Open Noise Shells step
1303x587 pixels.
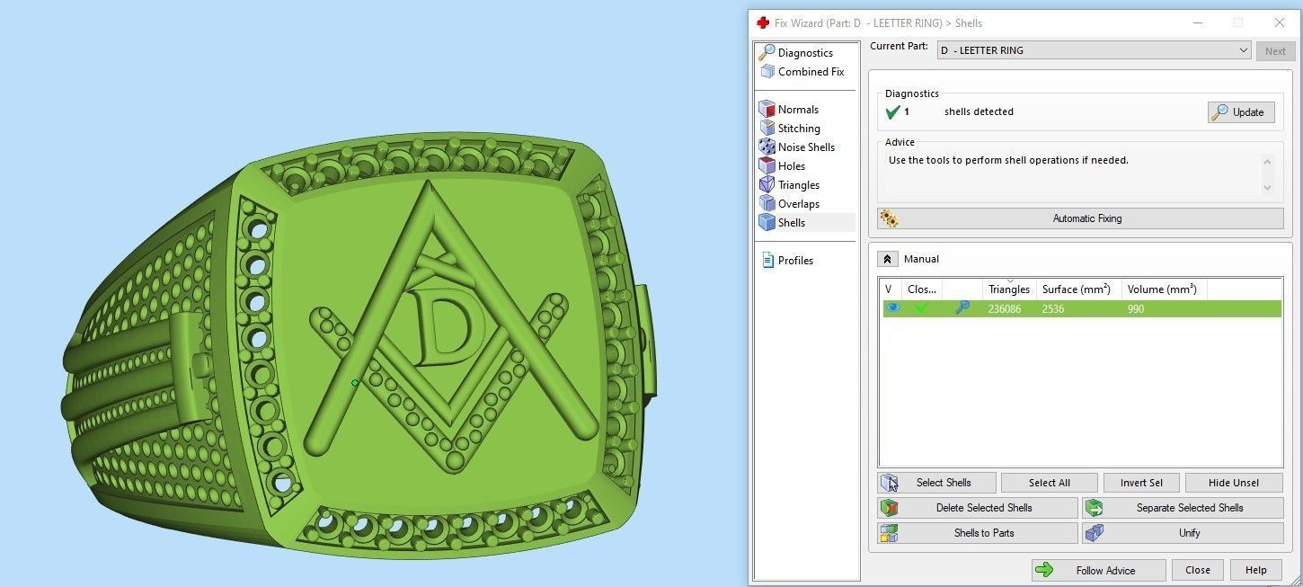coord(806,147)
